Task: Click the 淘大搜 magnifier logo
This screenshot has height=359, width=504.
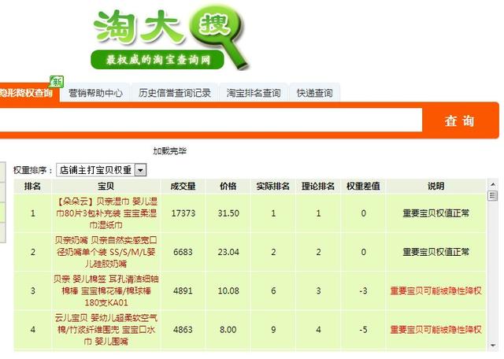Action: [170, 37]
